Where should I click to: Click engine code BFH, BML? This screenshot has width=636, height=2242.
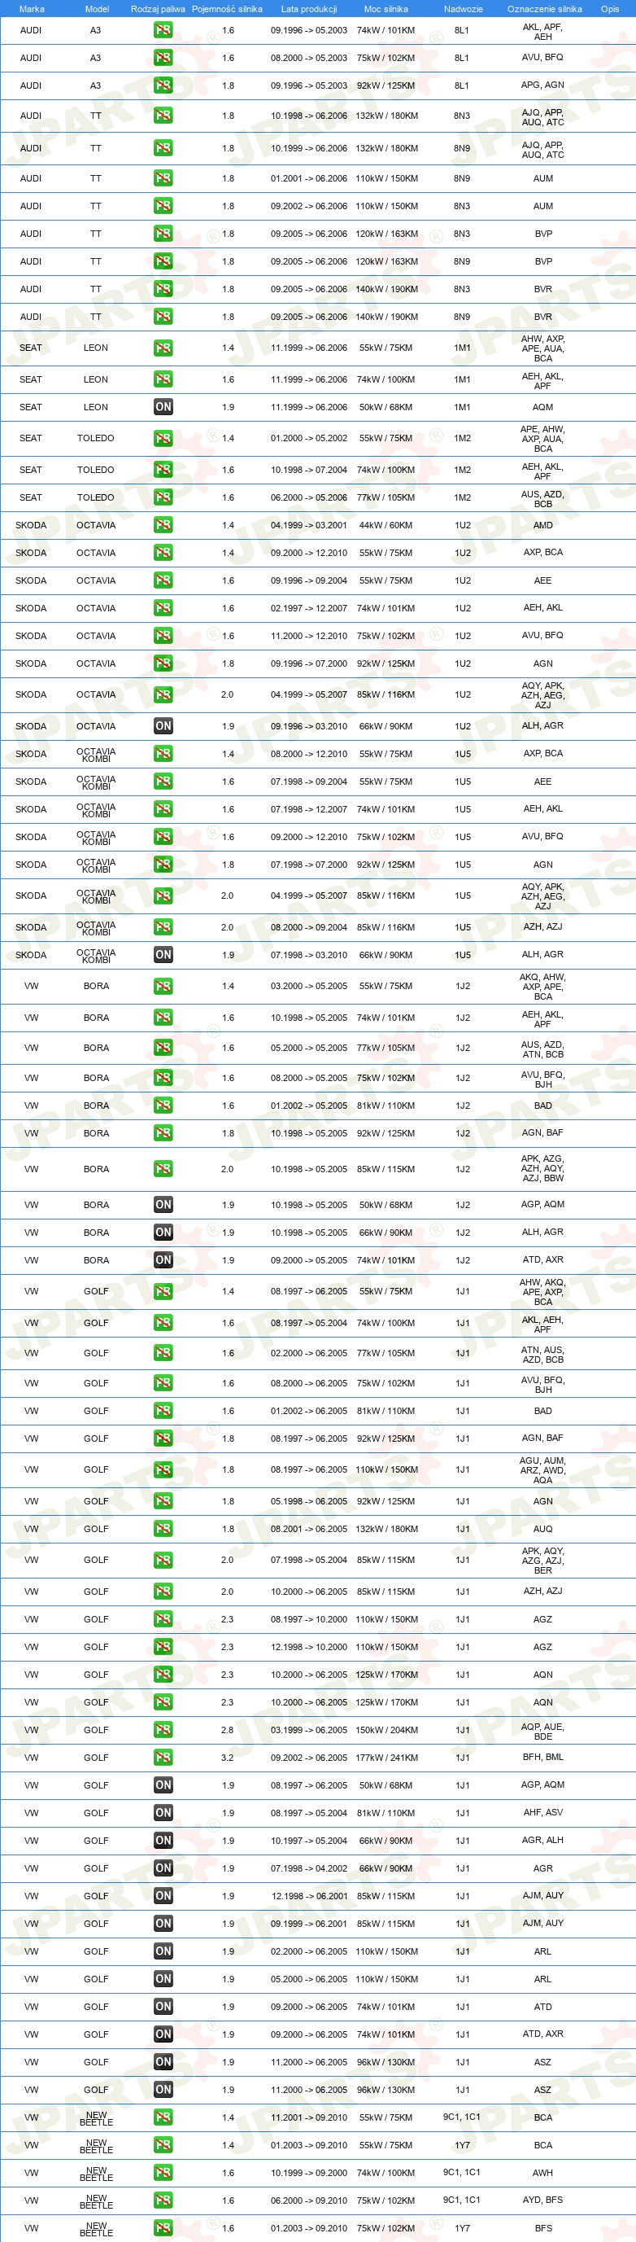(543, 1758)
